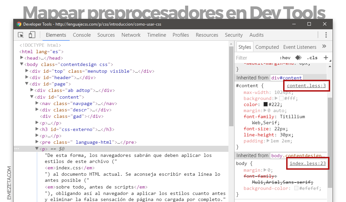Select the em index.css element
The height and width of the screenshot is (202, 346).
(x=70, y=168)
